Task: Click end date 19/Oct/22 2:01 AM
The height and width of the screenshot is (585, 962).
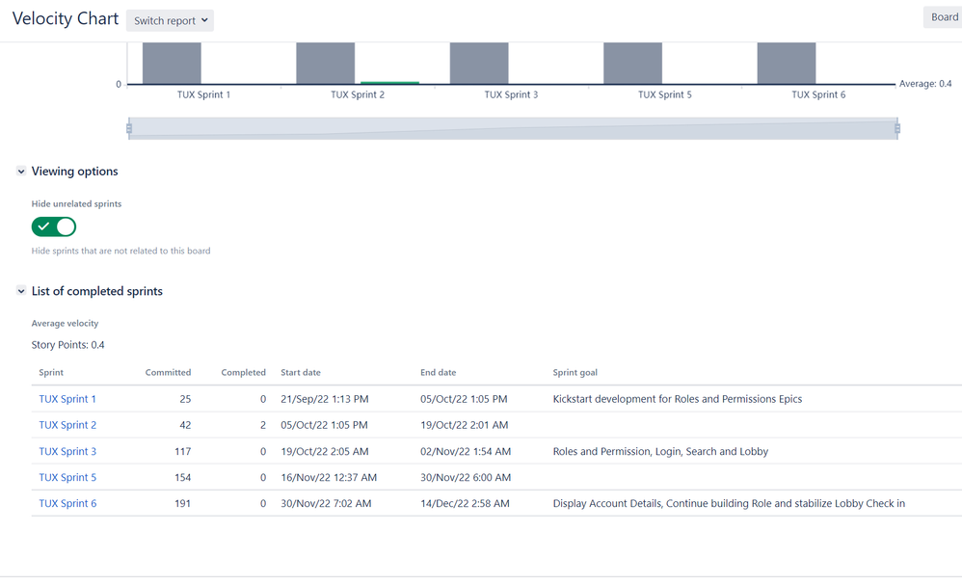Action: point(464,425)
